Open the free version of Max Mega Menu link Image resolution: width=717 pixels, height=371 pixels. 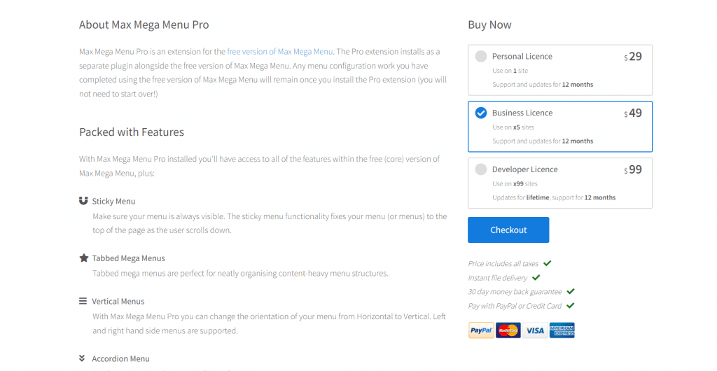pyautogui.click(x=280, y=51)
